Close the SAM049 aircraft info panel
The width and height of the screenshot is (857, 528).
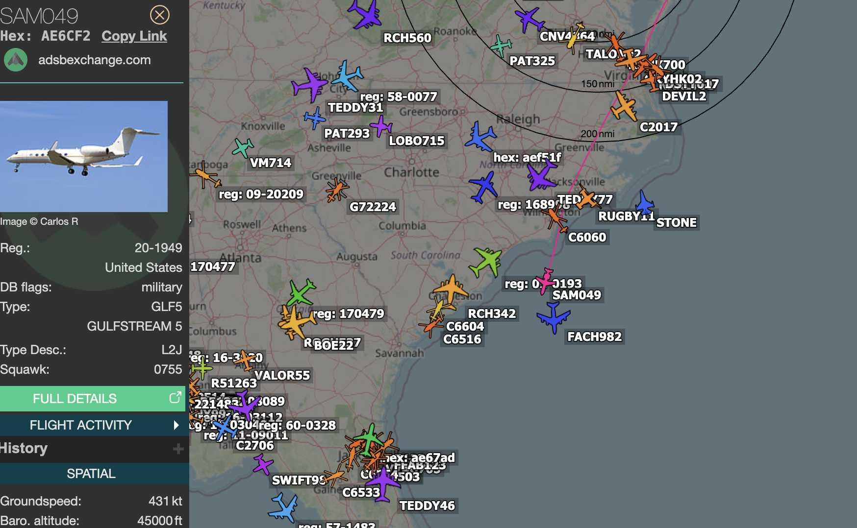[x=159, y=15]
